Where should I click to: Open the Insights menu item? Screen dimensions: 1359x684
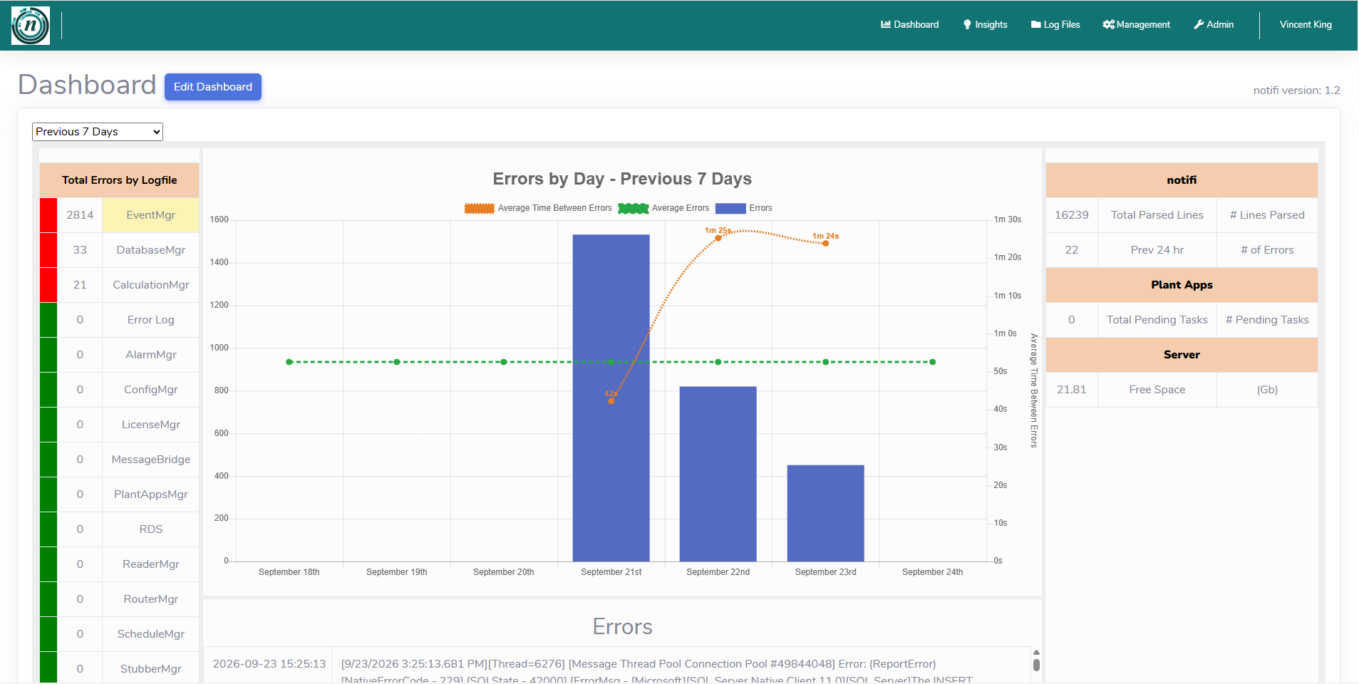point(986,24)
